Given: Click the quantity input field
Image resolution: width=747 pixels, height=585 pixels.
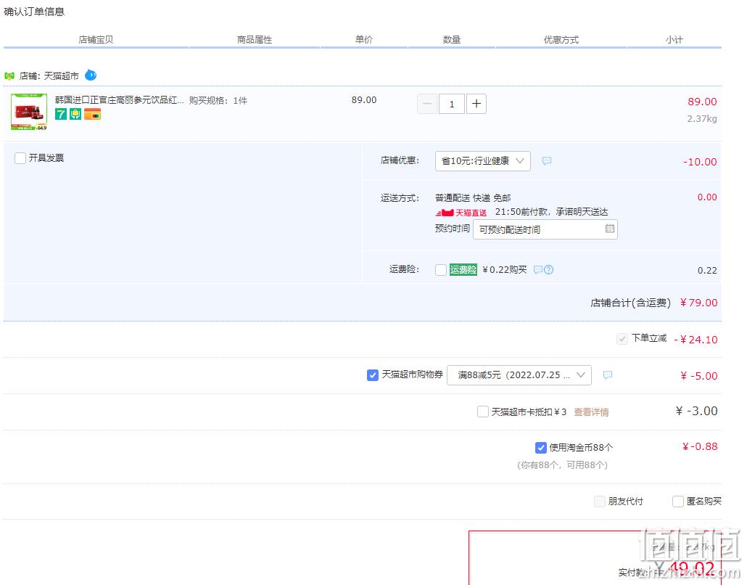Looking at the screenshot, I should pyautogui.click(x=452, y=104).
